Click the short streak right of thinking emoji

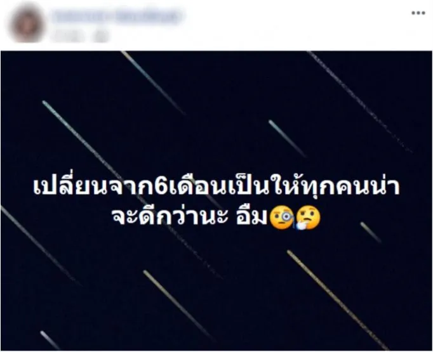pyautogui.click(x=371, y=232)
